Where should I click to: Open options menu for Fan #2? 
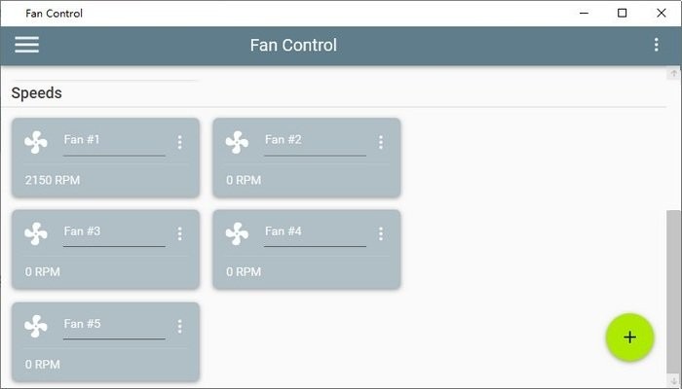click(x=380, y=143)
